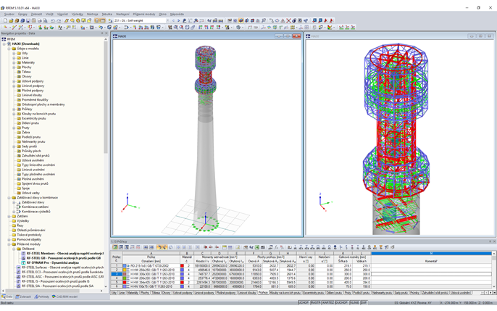Click the New model icon
Screen dimensions: 497x311
[x=5, y=20]
